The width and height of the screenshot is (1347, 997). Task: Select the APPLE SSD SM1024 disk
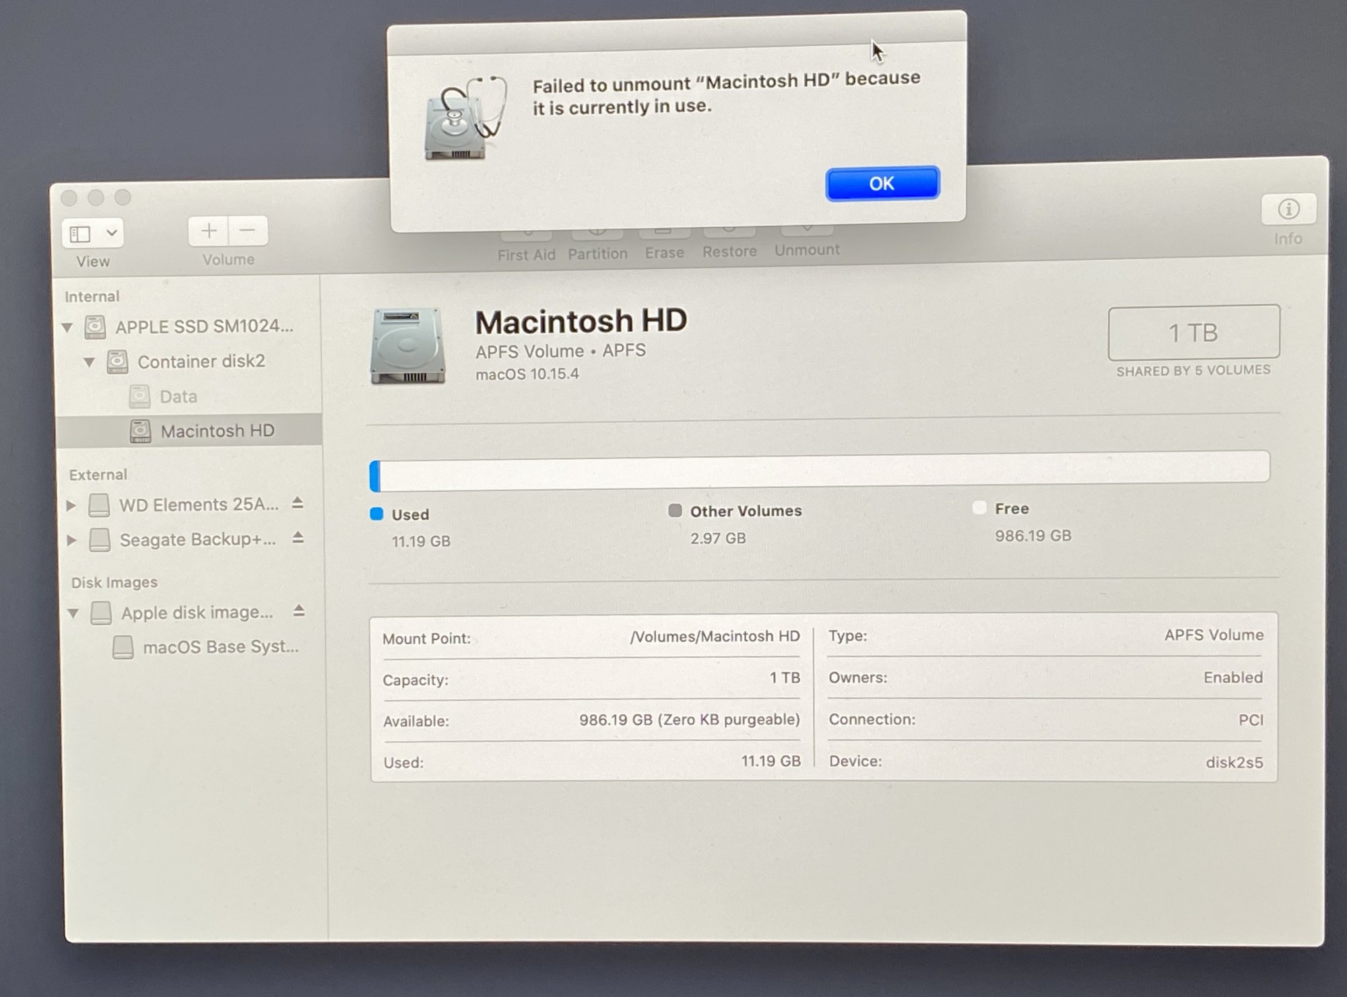point(204,326)
